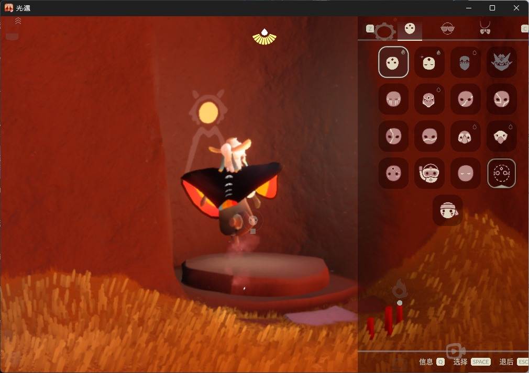Click the candle flame icon above red candles
Screen dimensions: 529x373
click(x=400, y=289)
